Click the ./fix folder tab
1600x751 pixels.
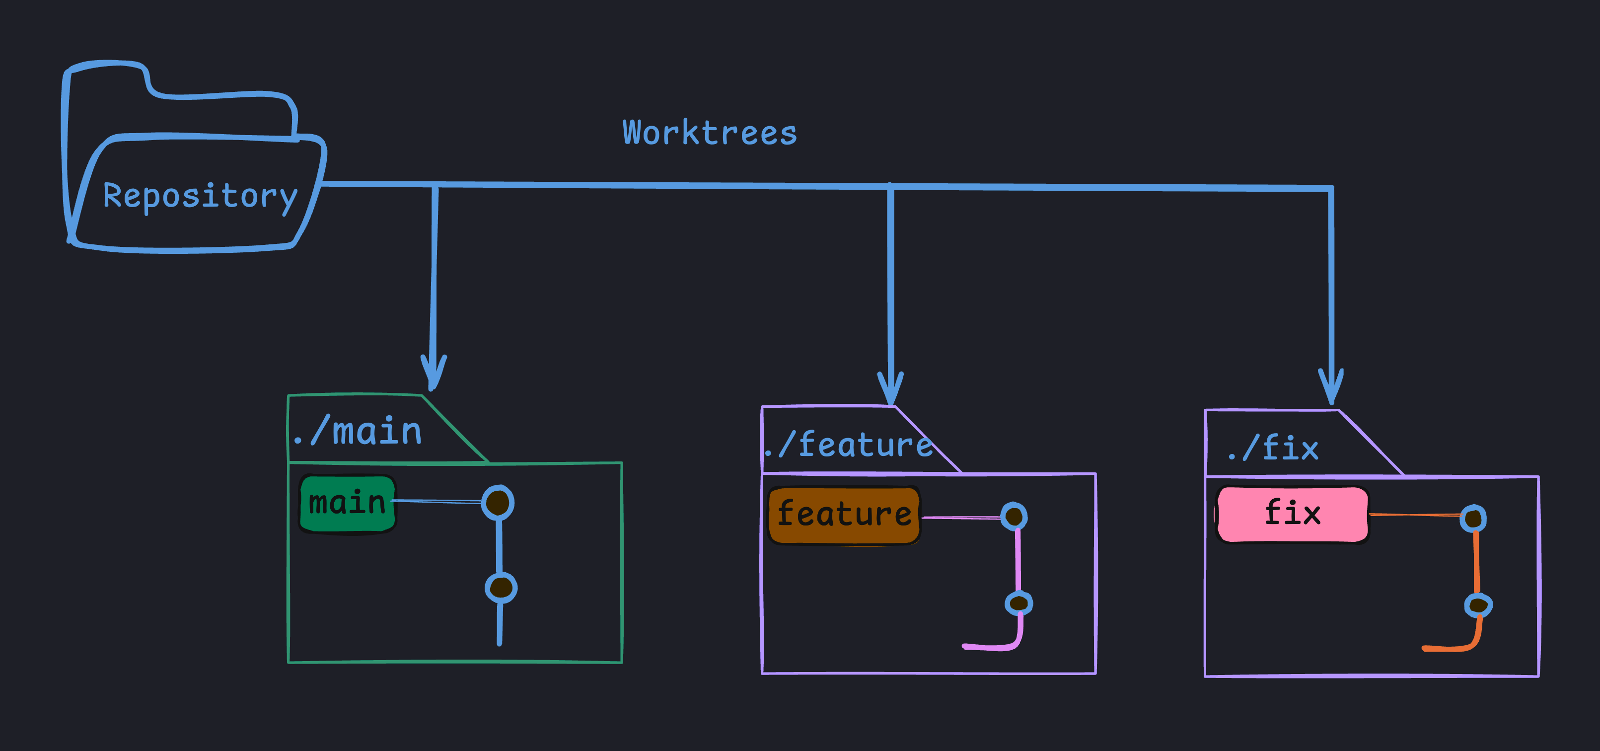click(x=1273, y=447)
